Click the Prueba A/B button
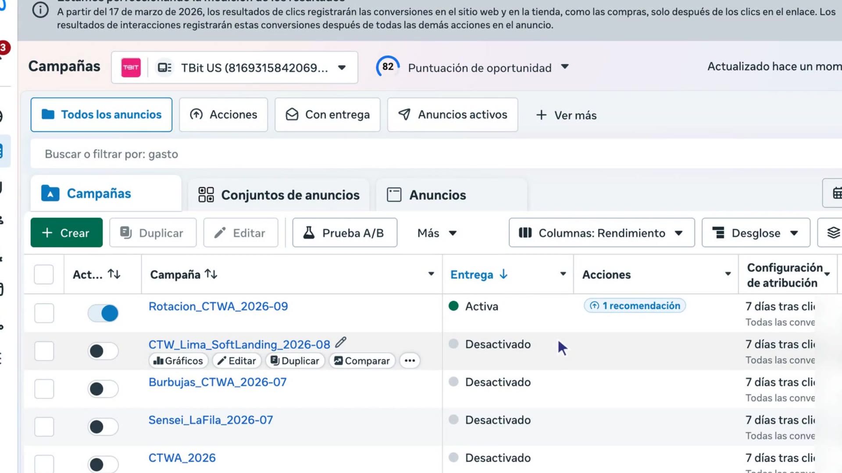 [x=345, y=233]
